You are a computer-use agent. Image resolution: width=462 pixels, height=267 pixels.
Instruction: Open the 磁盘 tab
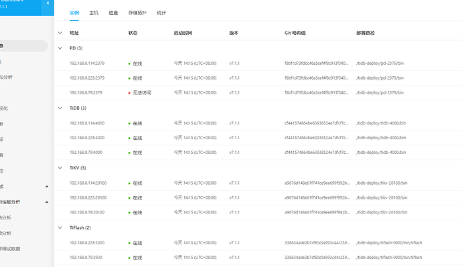[x=113, y=13]
